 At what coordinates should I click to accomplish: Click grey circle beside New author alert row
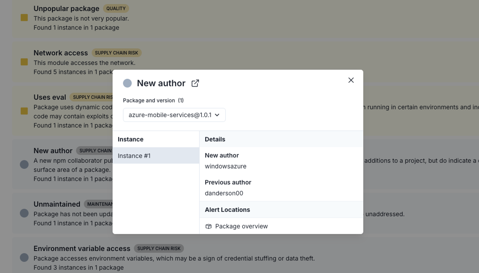(x=24, y=164)
